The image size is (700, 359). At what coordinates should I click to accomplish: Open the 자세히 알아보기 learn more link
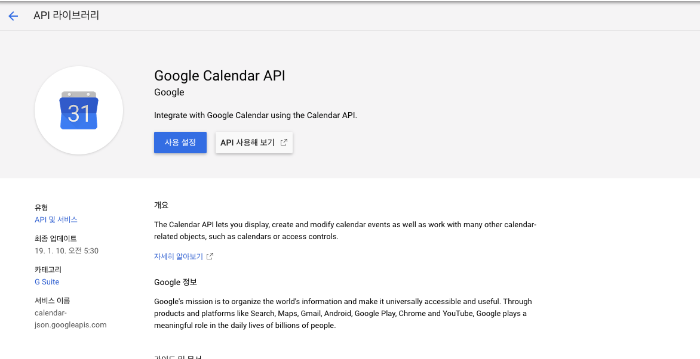tap(179, 256)
